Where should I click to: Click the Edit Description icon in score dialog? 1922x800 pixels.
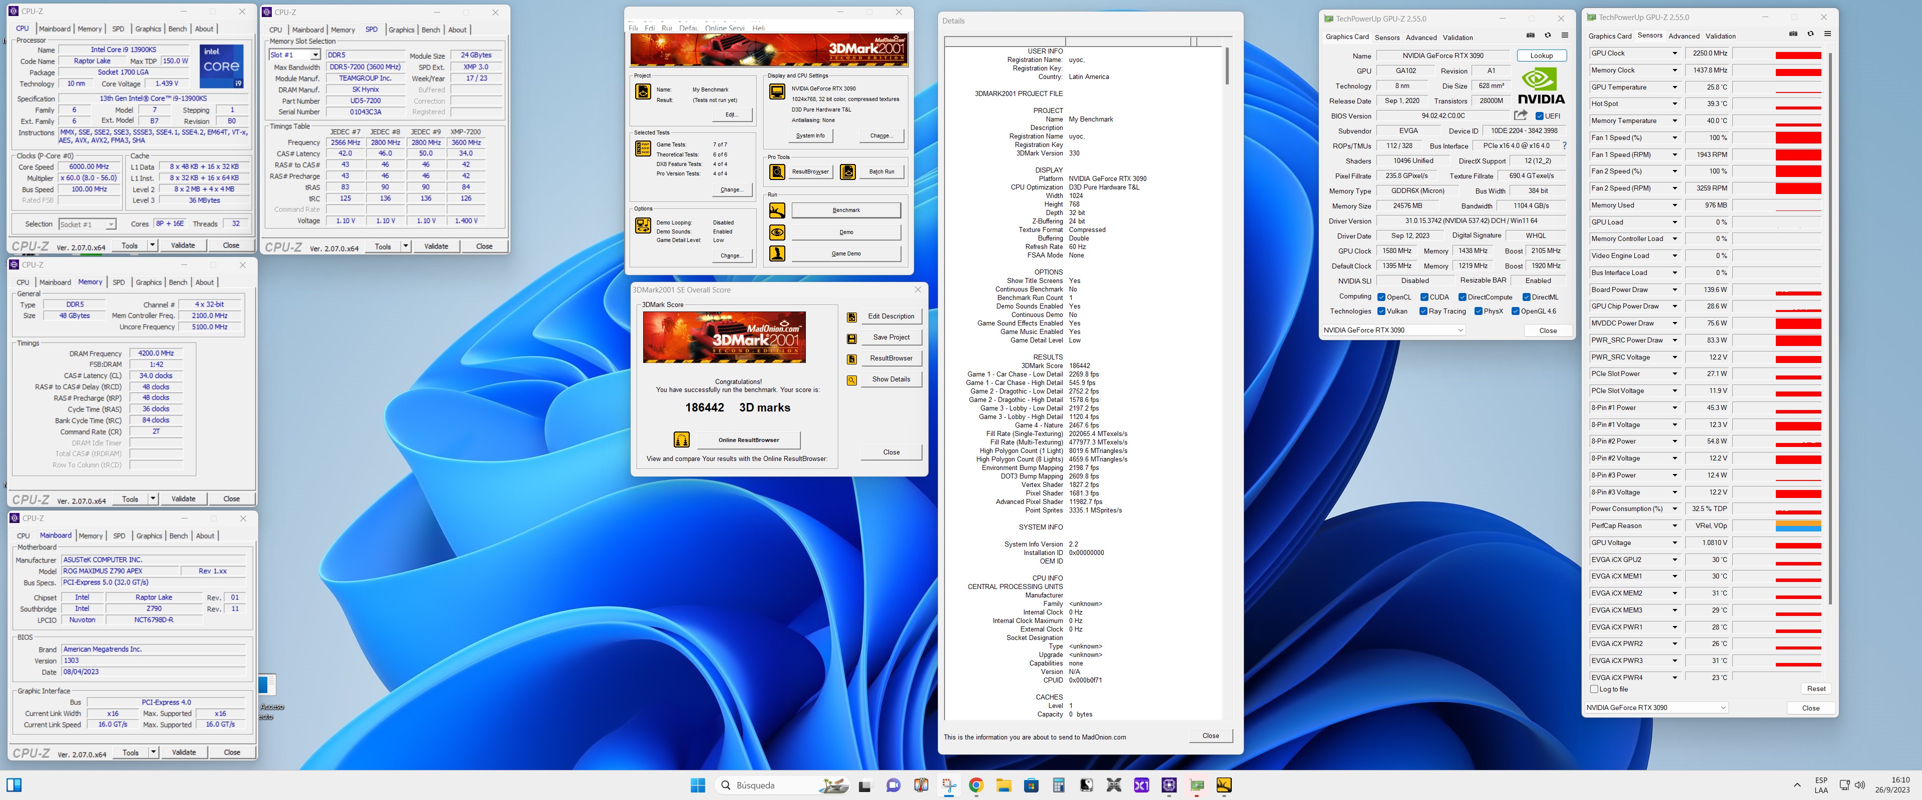[x=851, y=317]
